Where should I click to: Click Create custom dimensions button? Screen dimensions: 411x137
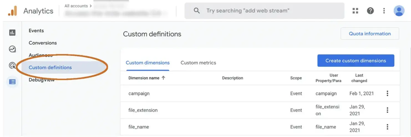(x=356, y=61)
